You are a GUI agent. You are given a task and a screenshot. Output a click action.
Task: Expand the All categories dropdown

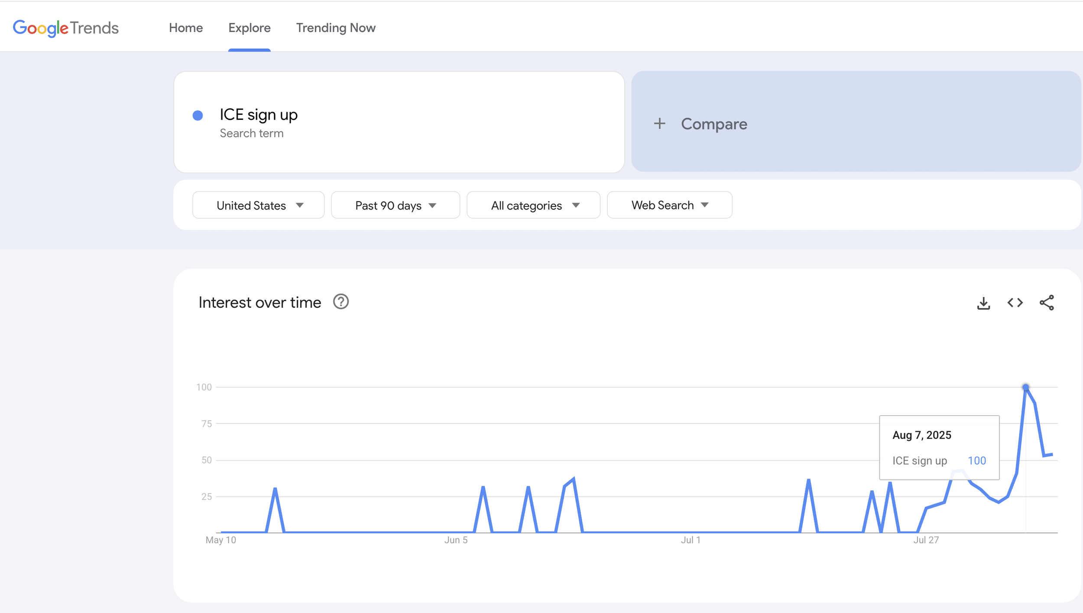[x=533, y=205]
